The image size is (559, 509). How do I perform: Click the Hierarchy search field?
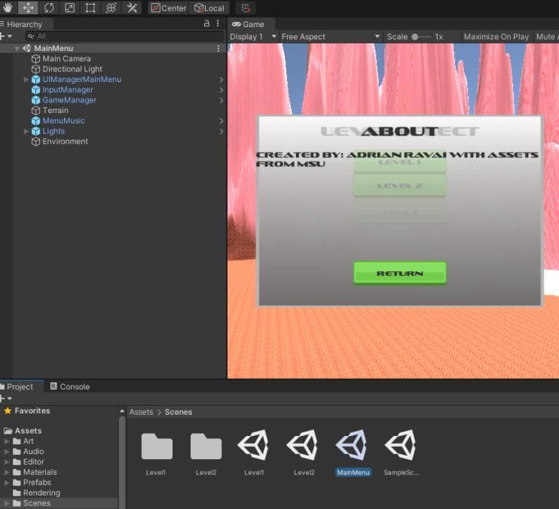[x=125, y=36]
